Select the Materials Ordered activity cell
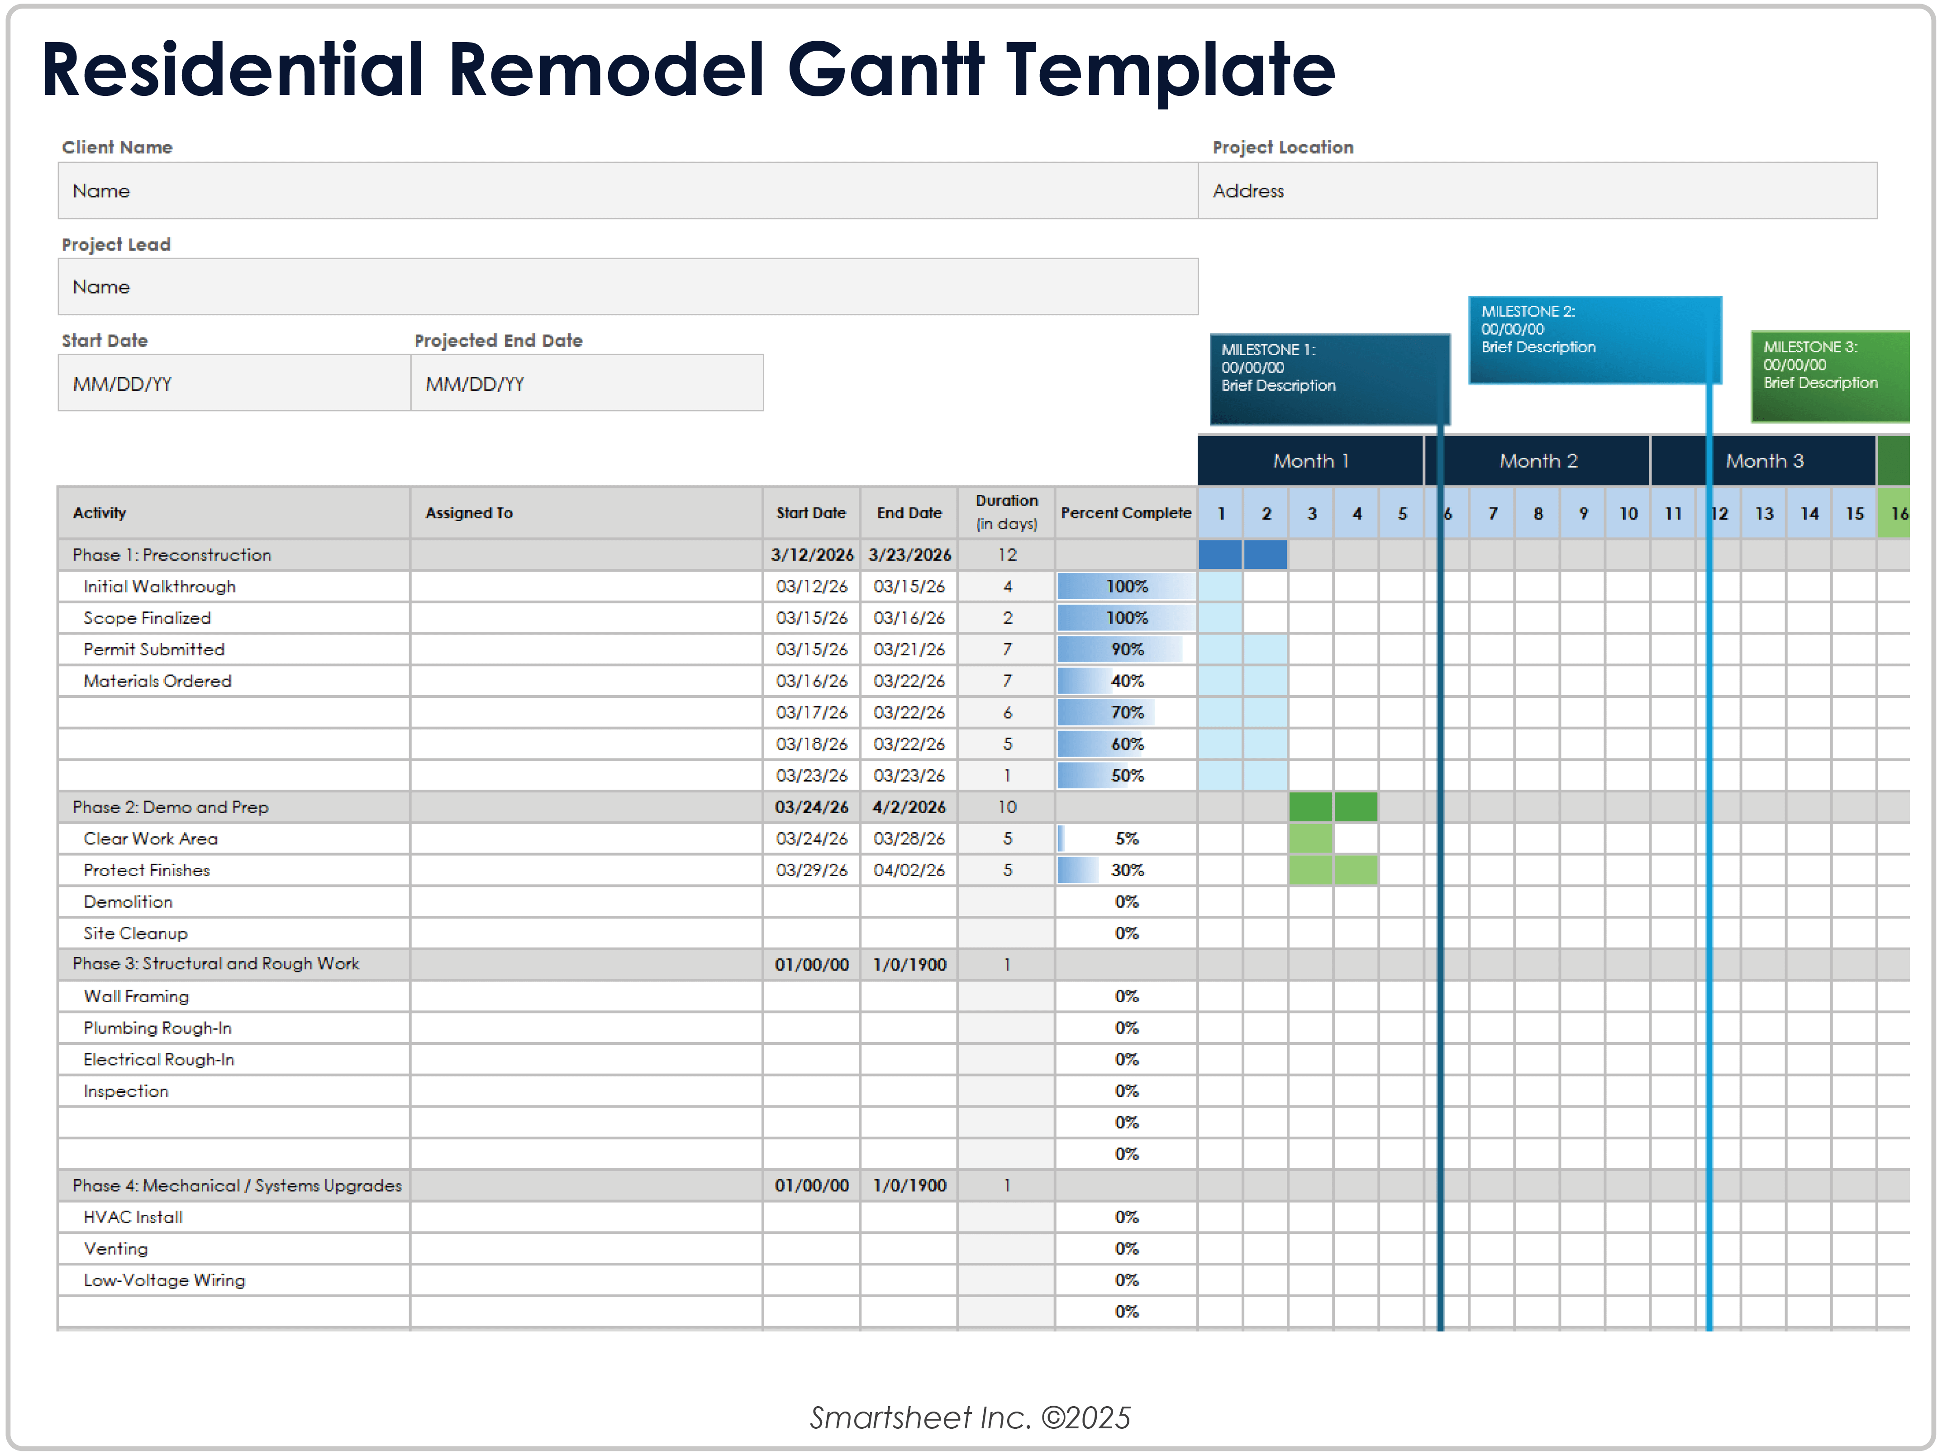Image resolution: width=1942 pixels, height=1455 pixels. (x=234, y=681)
